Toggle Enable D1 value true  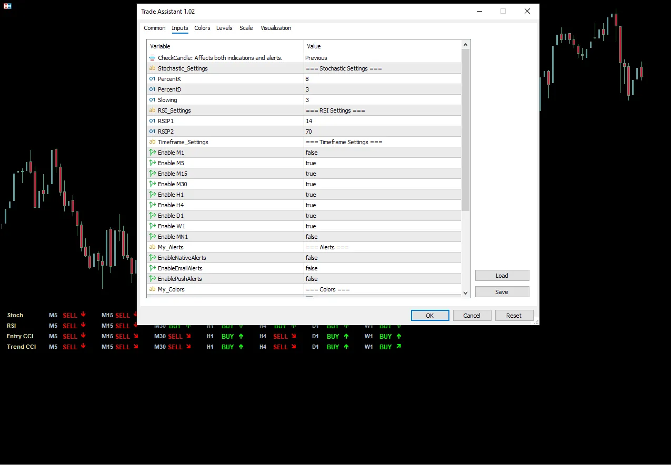(382, 216)
